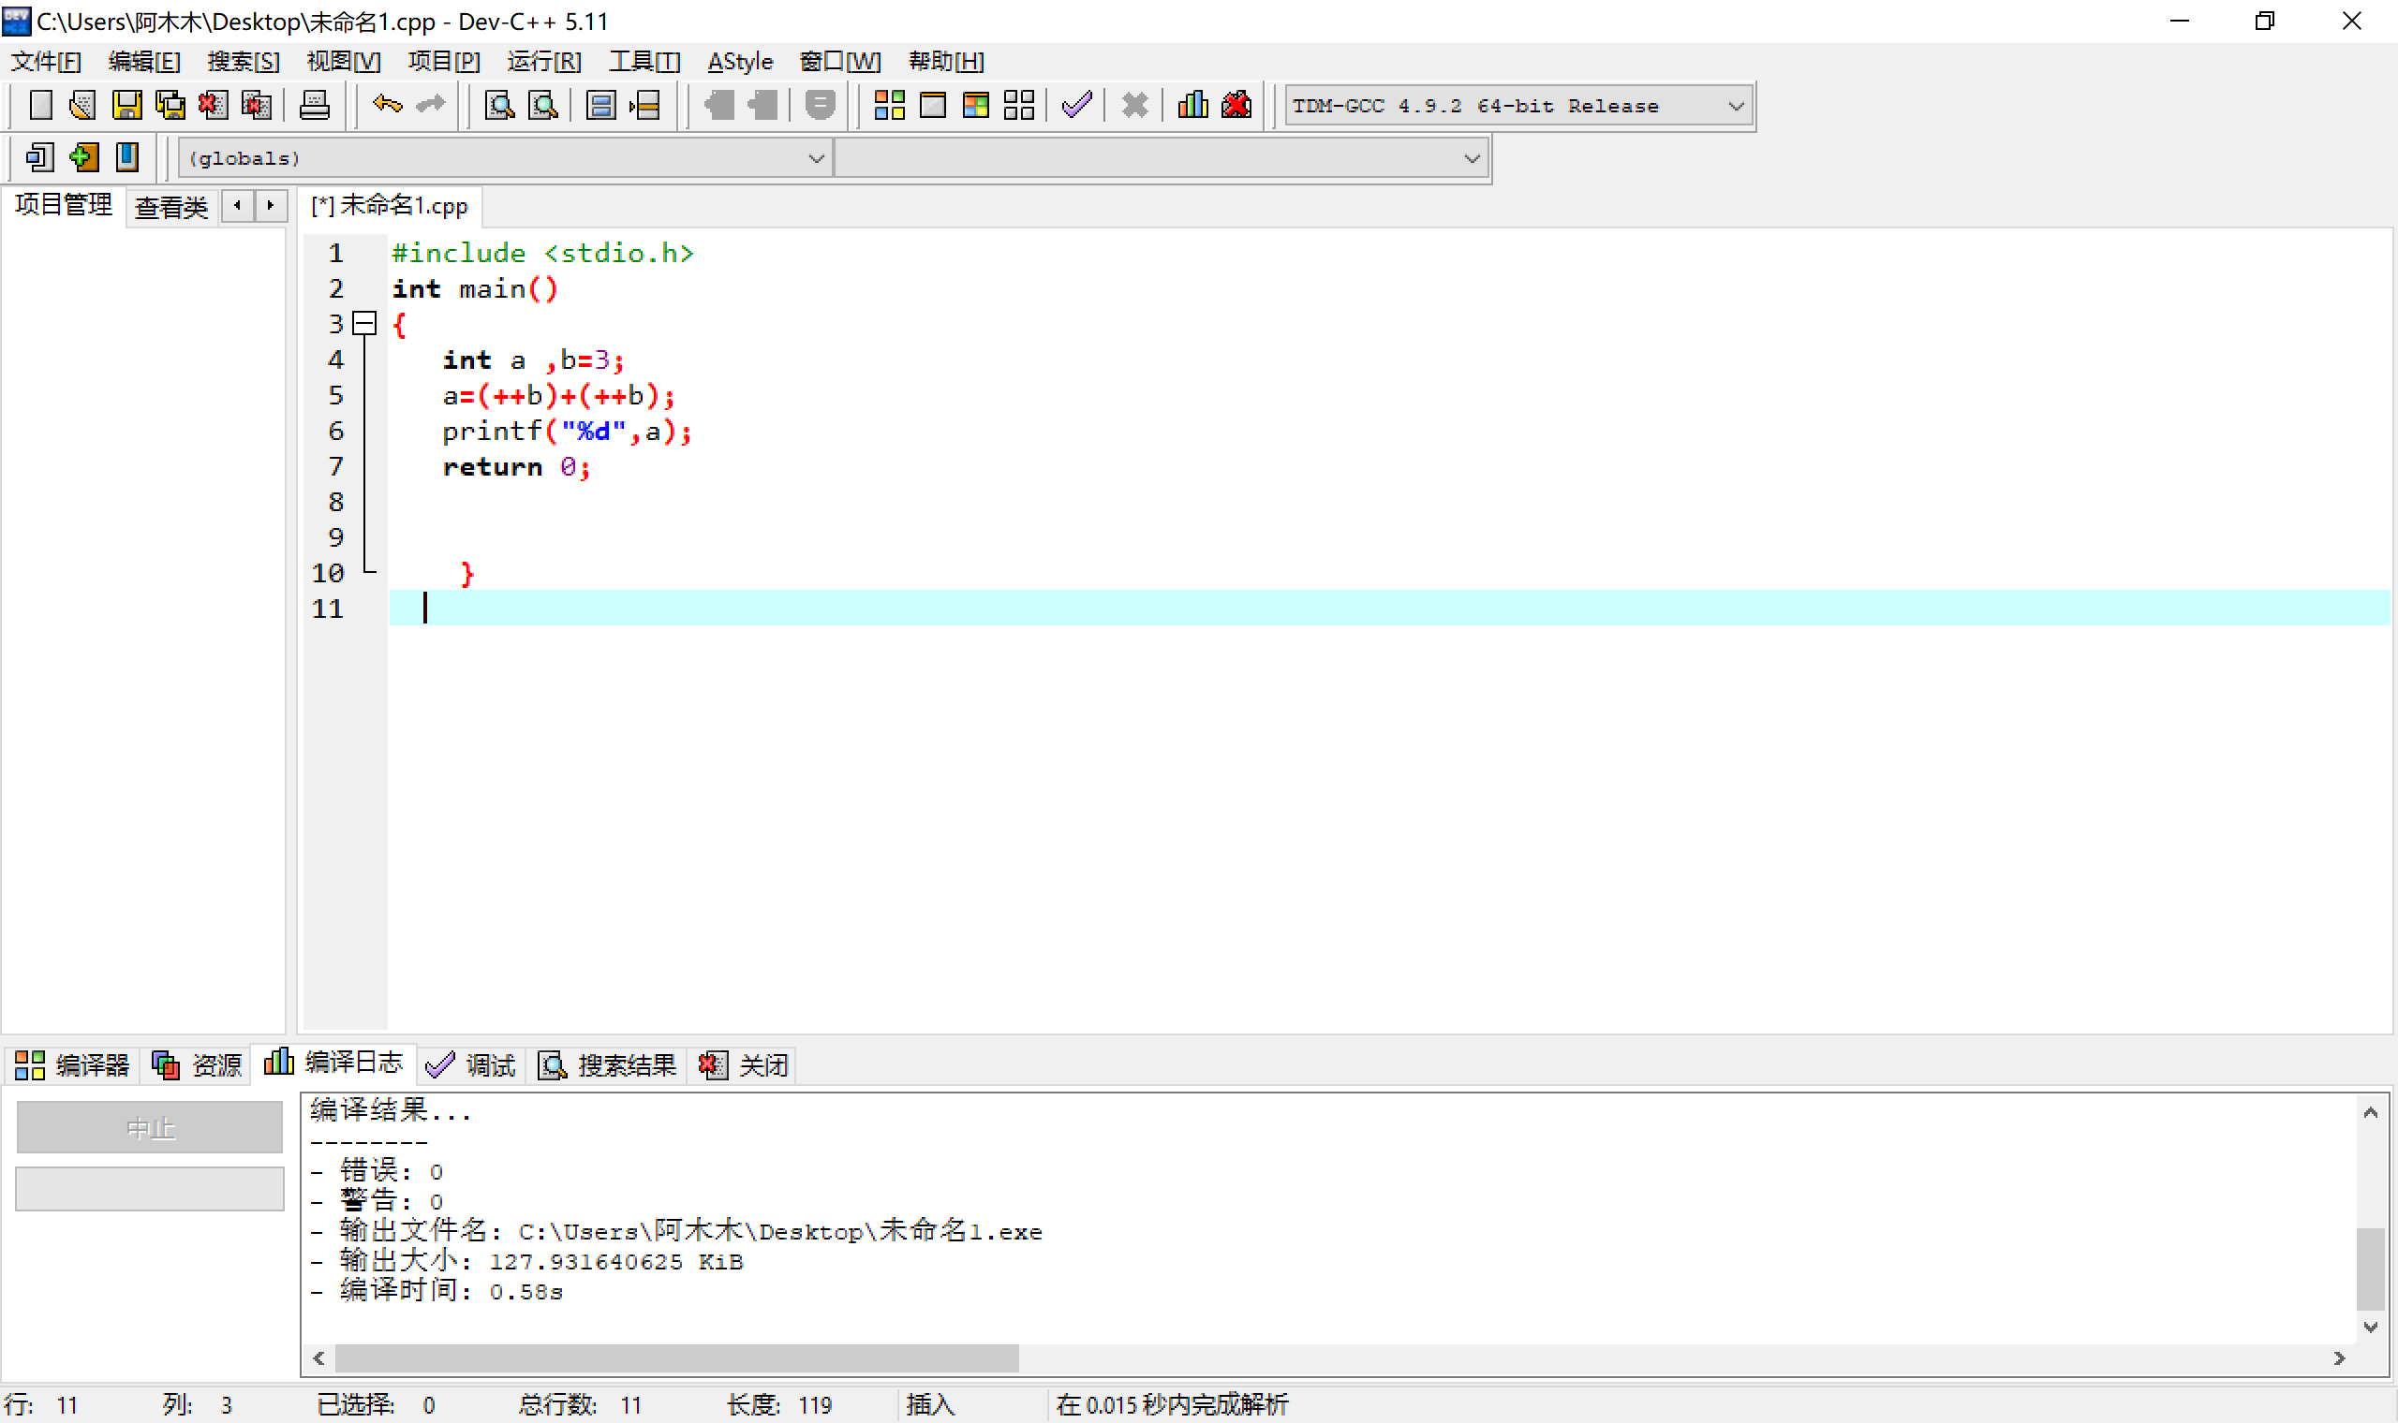Open the 窗口[W] menu
2398x1423 pixels.
(840, 62)
